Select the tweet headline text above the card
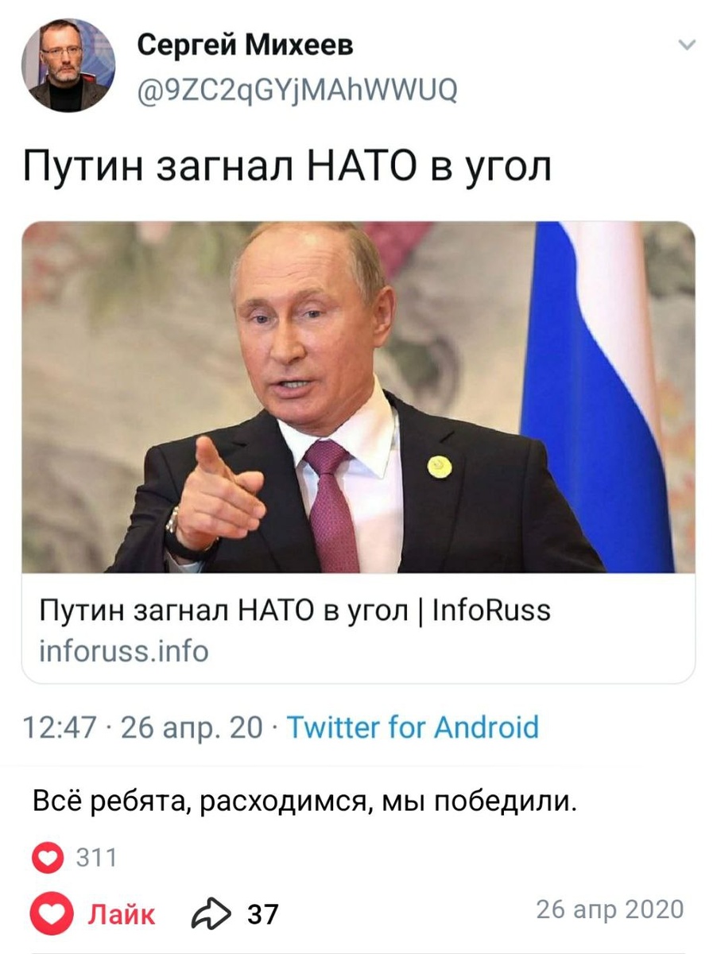The height and width of the screenshot is (954, 717). point(287,169)
